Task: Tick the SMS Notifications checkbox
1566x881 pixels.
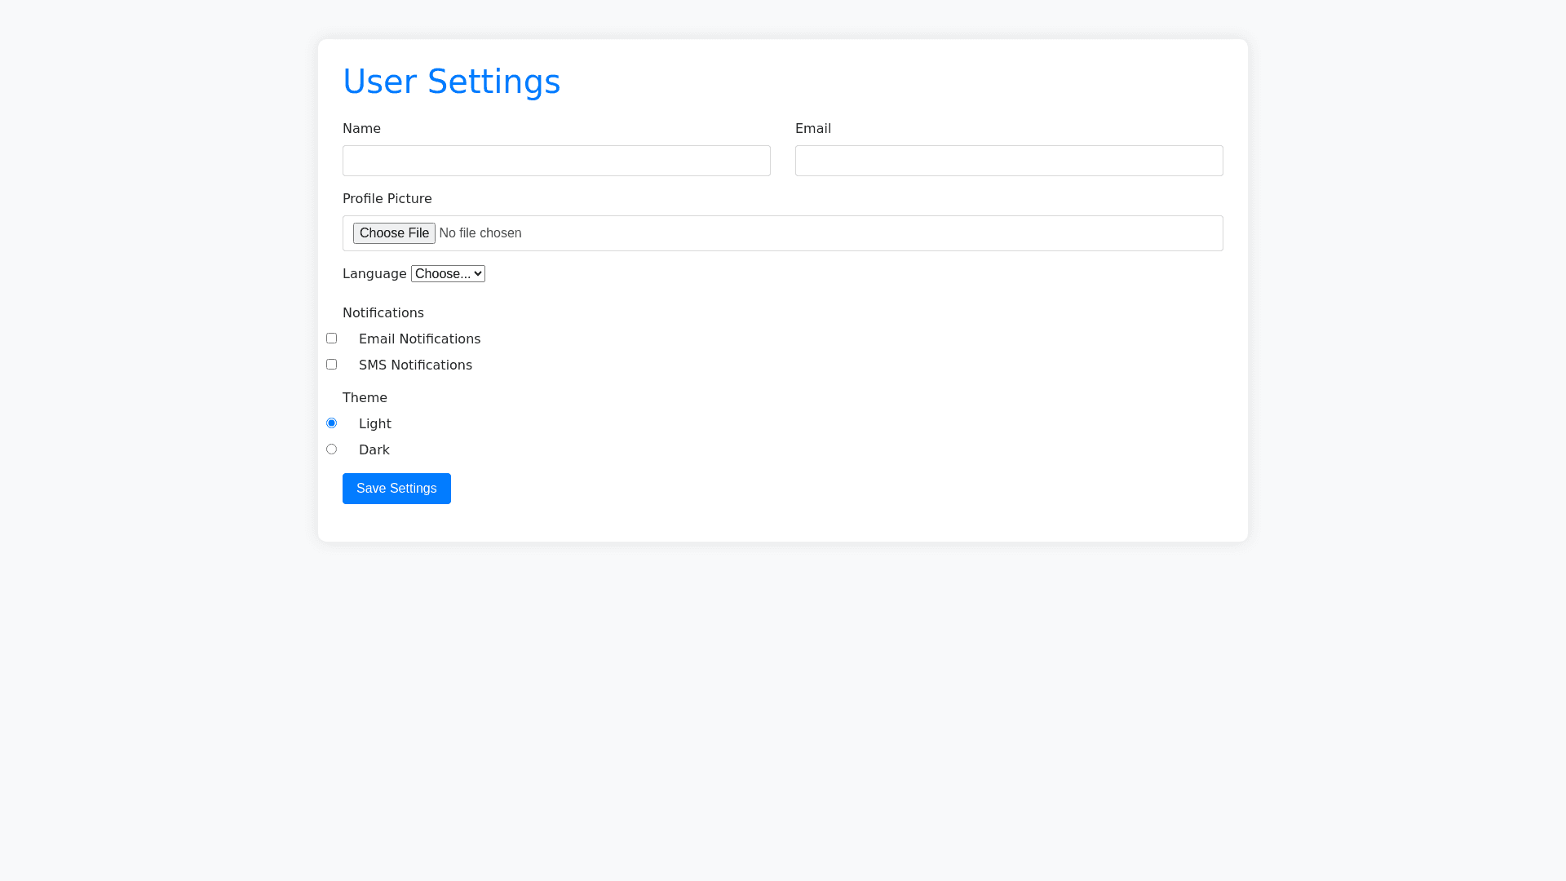Action: [332, 365]
